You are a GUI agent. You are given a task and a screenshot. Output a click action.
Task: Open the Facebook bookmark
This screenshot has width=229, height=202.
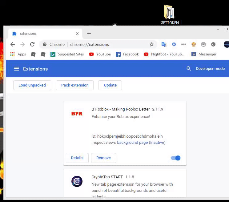pyautogui.click(x=127, y=54)
